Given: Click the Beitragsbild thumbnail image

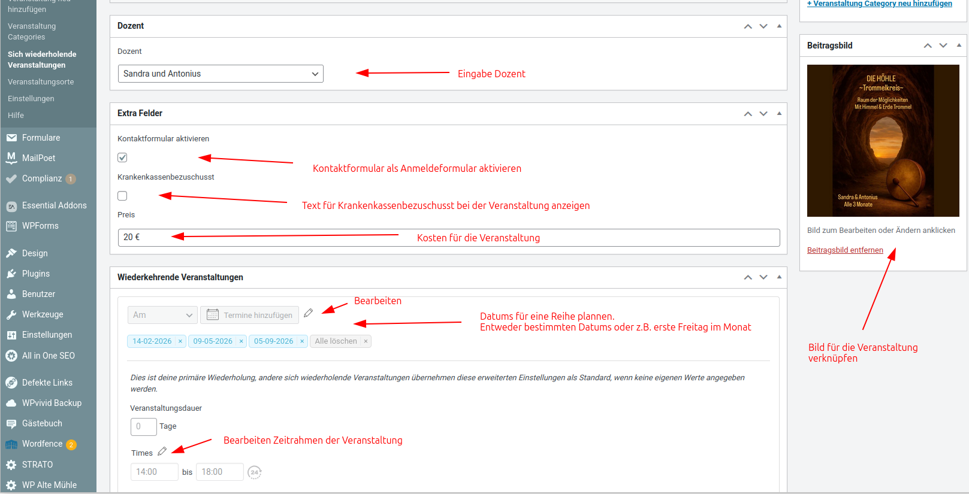Looking at the screenshot, I should point(883,141).
